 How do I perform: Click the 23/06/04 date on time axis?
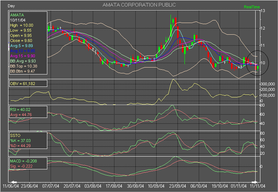(29, 186)
